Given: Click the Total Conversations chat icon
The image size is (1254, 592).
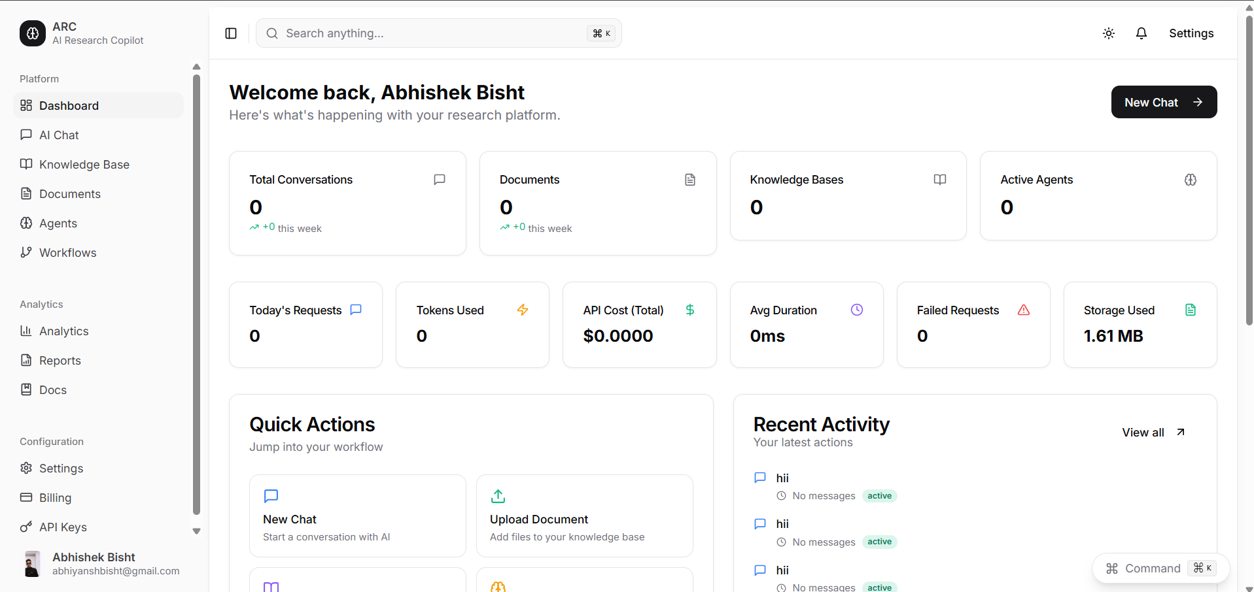Looking at the screenshot, I should pyautogui.click(x=440, y=179).
